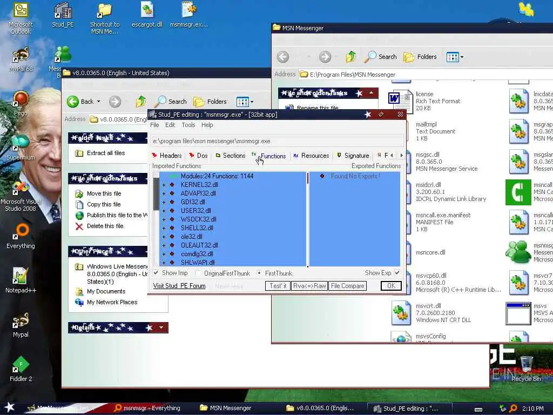Image resolution: width=553 pixels, height=415 pixels.
Task: Select comdlg32.dll in imported functions
Action: [197, 254]
